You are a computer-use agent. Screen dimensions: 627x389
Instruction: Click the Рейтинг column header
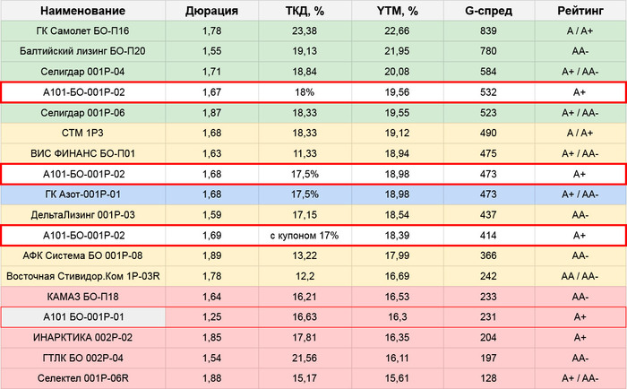tap(578, 12)
